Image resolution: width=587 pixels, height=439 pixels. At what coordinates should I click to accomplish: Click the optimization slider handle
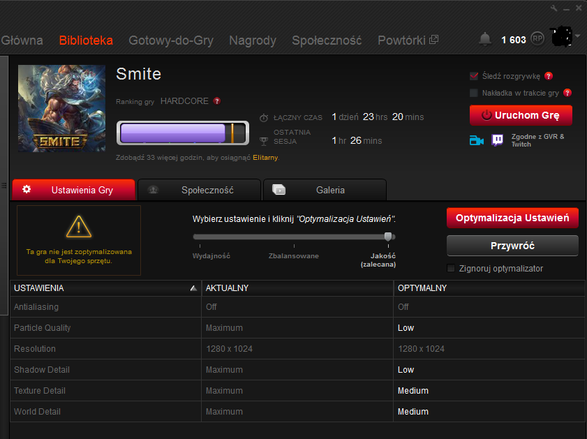pos(388,237)
